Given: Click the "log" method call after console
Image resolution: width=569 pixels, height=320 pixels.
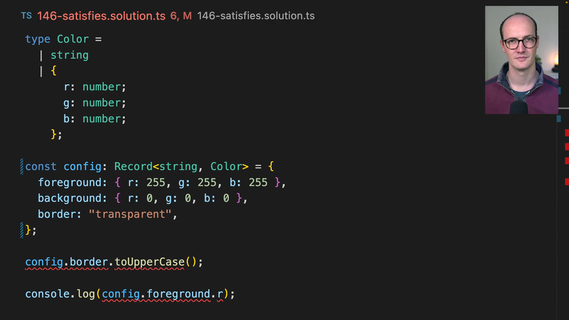Looking at the screenshot, I should (x=85, y=294).
